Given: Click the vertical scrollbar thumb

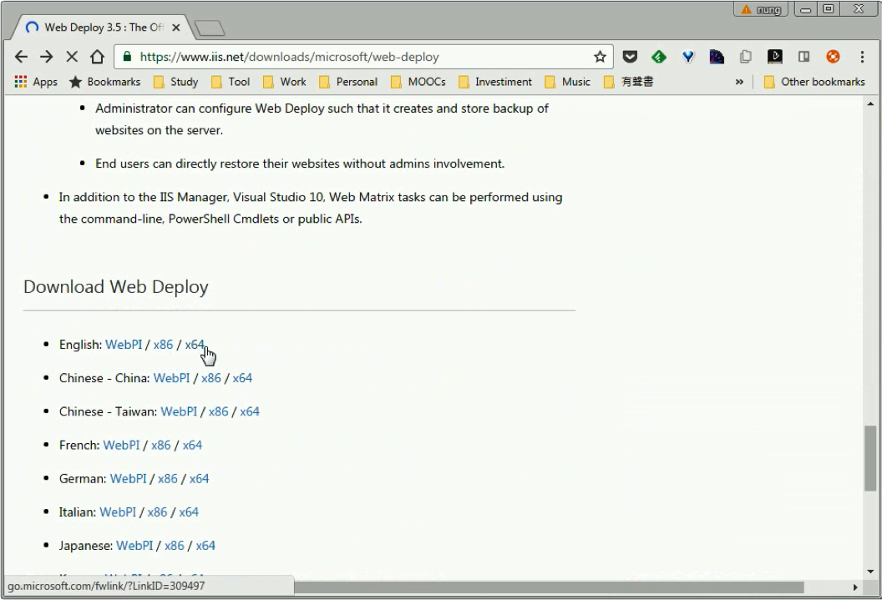Looking at the screenshot, I should (x=870, y=458).
